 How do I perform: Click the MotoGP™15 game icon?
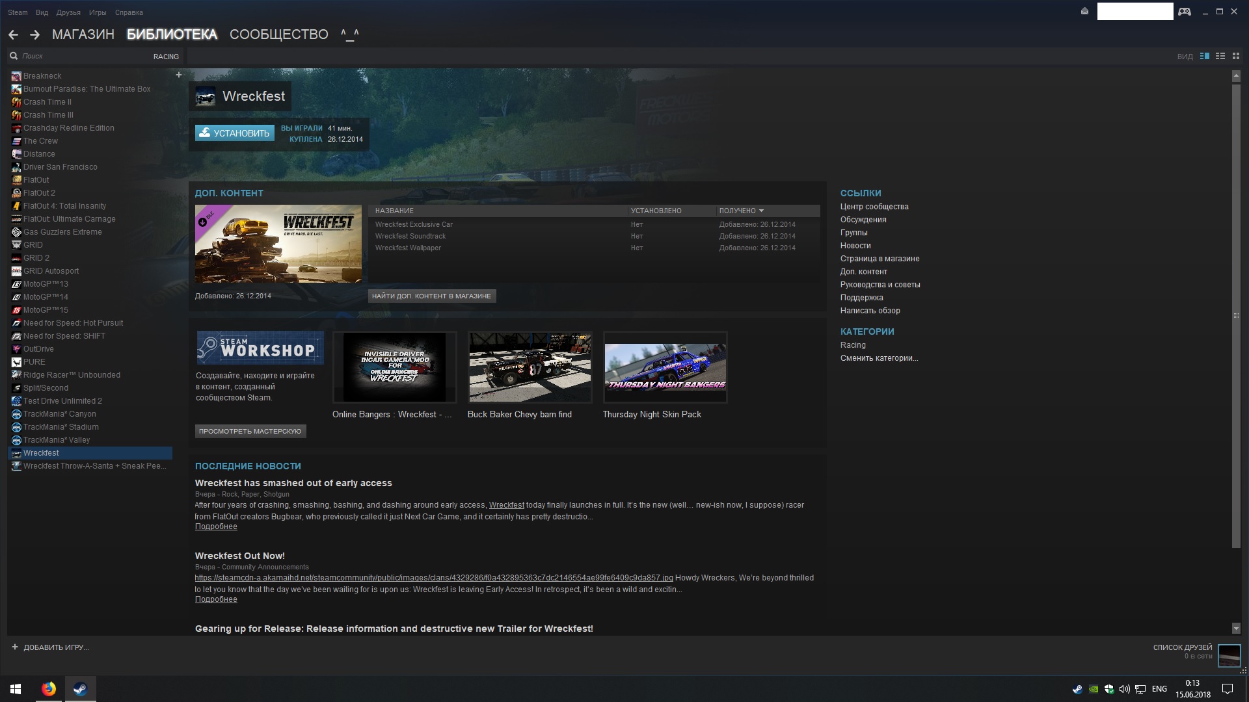point(16,310)
